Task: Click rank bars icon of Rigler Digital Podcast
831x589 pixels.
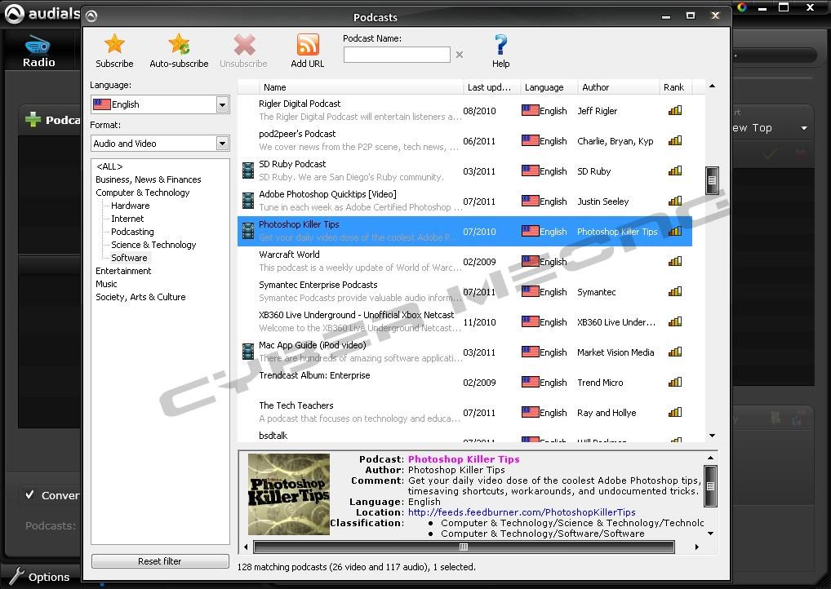Action: (x=674, y=110)
